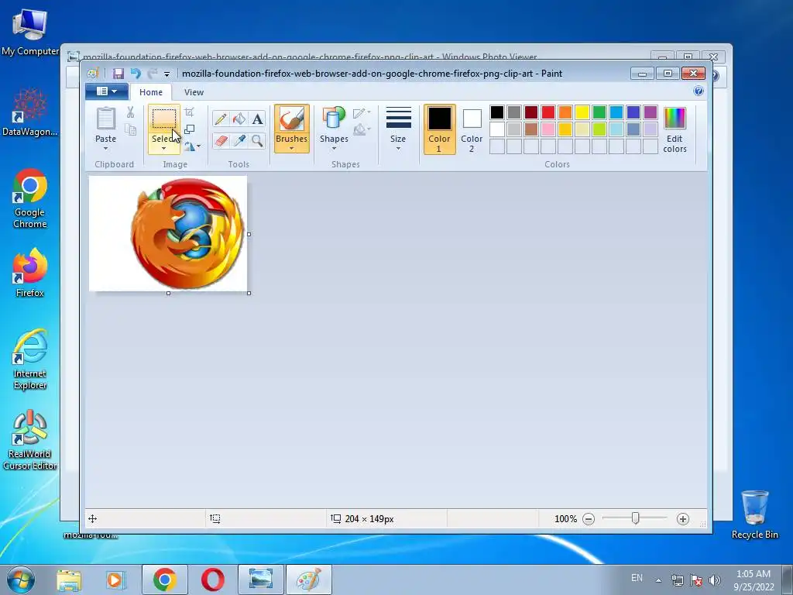This screenshot has height=595, width=793.
Task: Open Google Chrome from the taskbar
Action: 164,580
